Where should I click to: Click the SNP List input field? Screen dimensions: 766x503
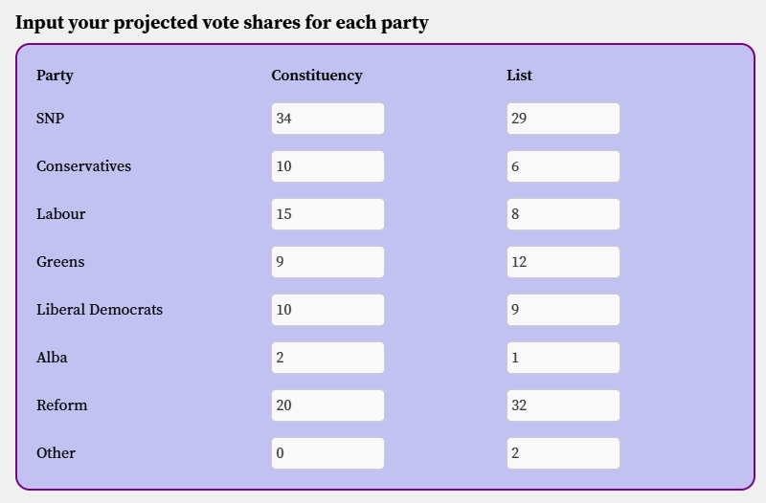(x=563, y=119)
